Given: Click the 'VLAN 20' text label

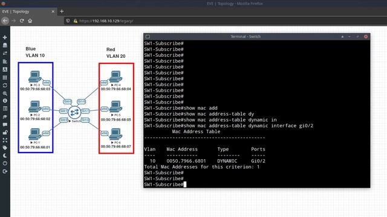Looking at the screenshot, I should coord(115,56).
